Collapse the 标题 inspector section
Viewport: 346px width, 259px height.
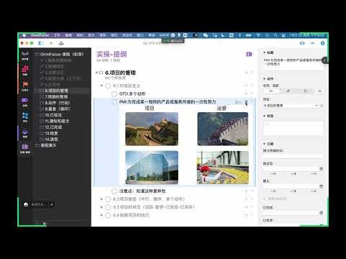pos(265,53)
